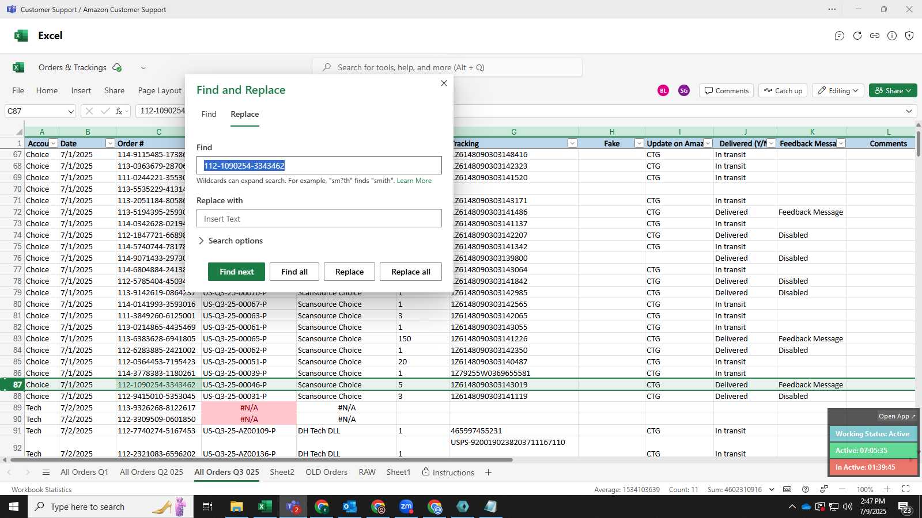922x518 pixels.
Task: Expand Search options in Find dialog
Action: (231, 241)
